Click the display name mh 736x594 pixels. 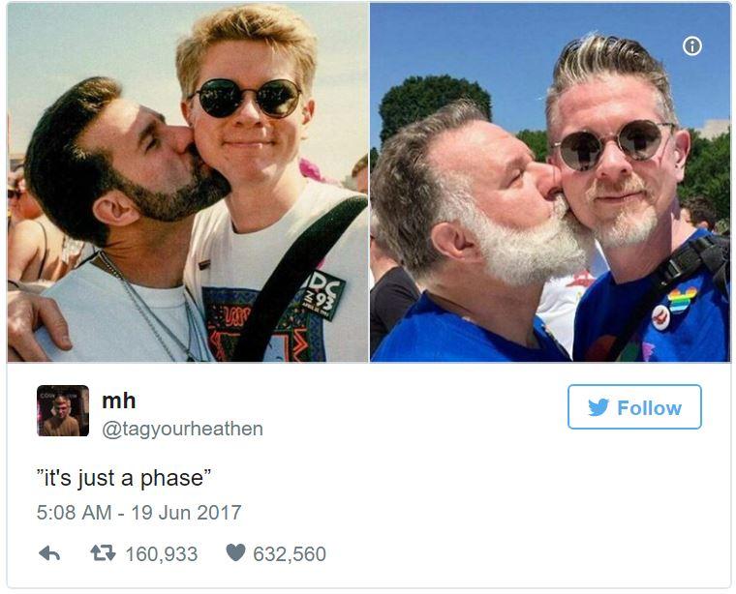coord(119,401)
